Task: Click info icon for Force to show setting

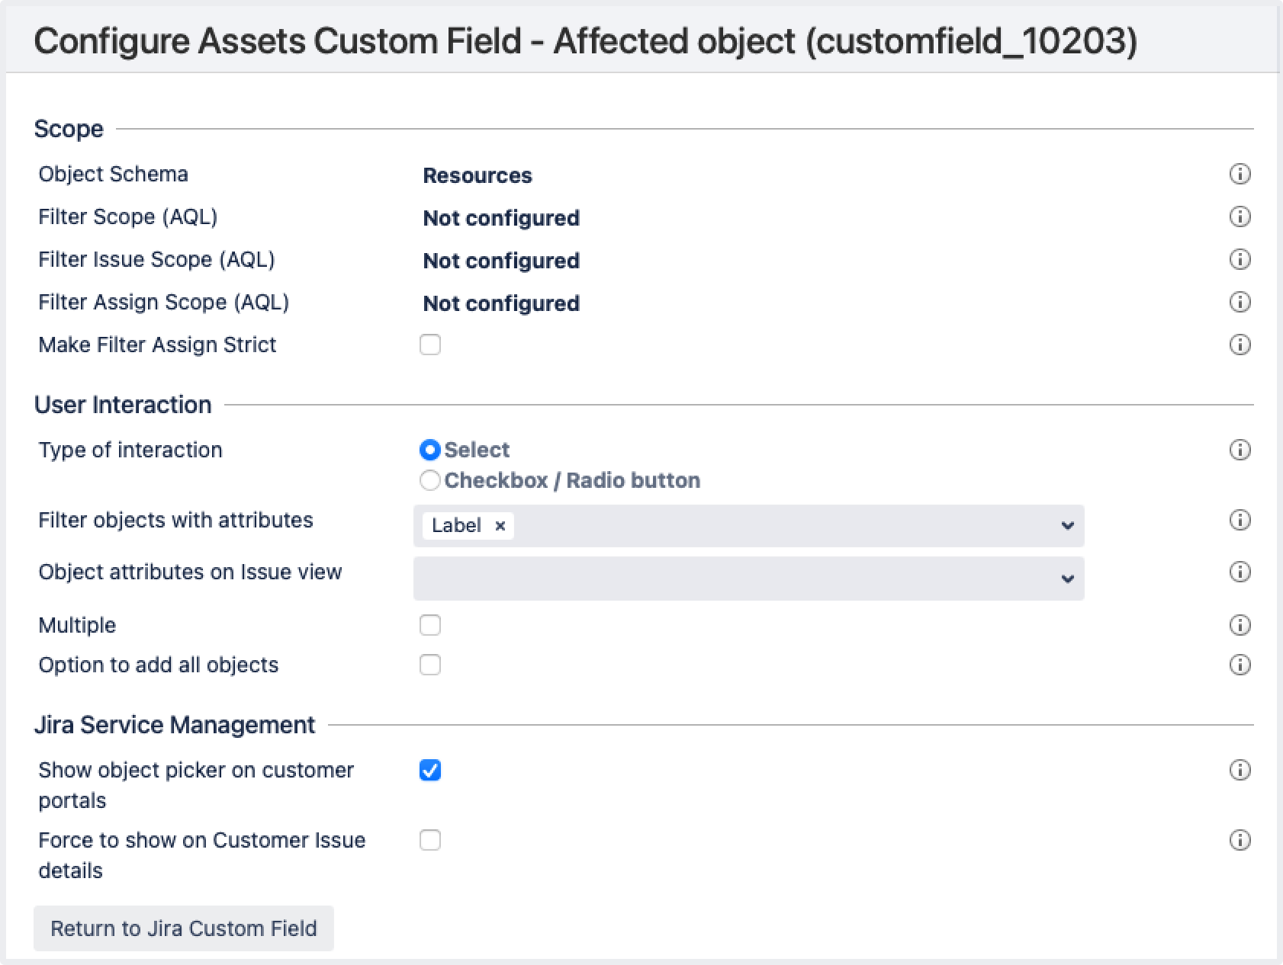Action: (x=1241, y=841)
